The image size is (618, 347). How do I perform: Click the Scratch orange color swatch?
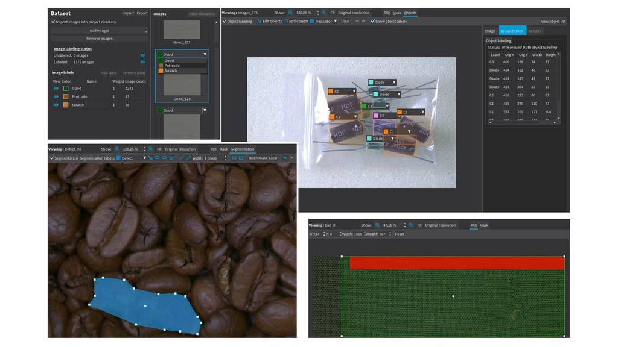point(66,105)
